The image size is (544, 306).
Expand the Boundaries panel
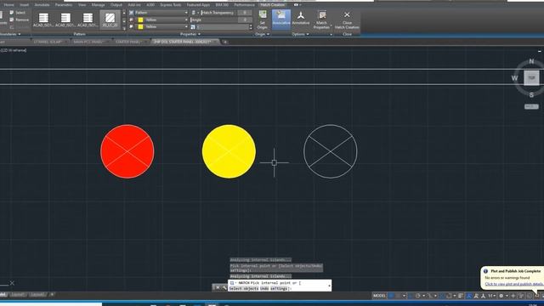pyautogui.click(x=10, y=34)
